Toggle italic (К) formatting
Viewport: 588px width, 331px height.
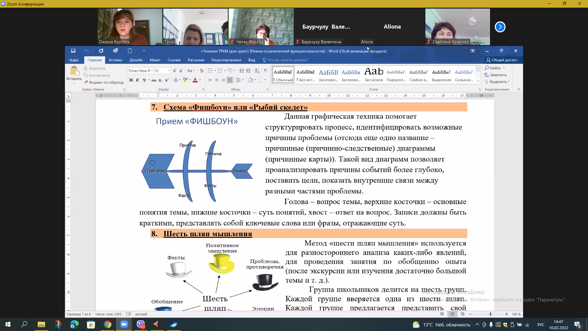[138, 80]
